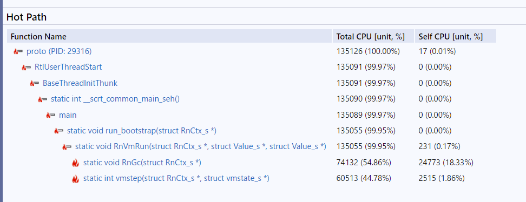
Task: Select total CPU value 135090 (99.97%)
Action: pos(366,99)
